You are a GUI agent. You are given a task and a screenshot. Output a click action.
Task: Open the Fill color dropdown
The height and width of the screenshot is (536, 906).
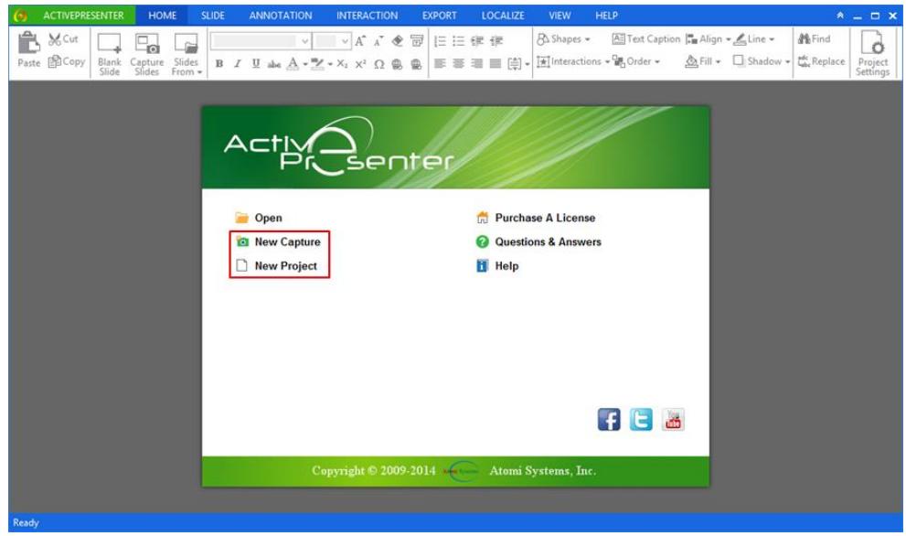(703, 61)
